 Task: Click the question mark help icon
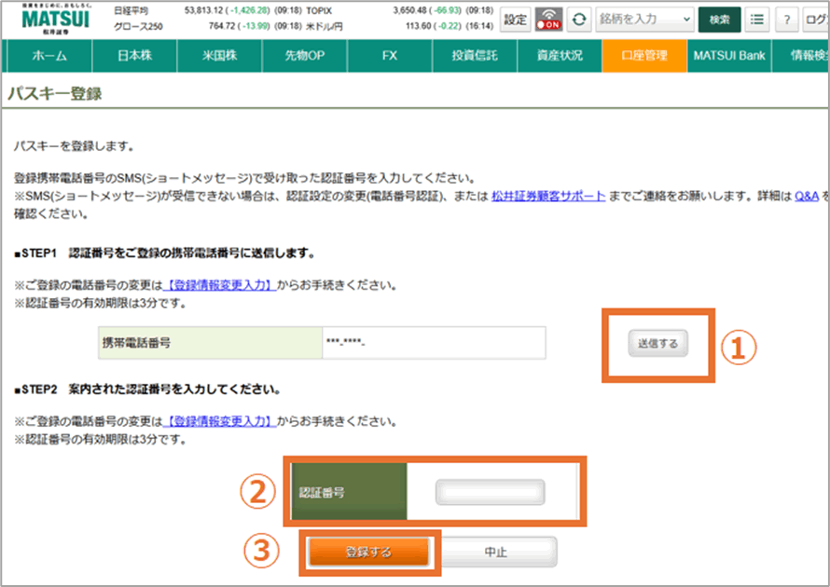pos(788,20)
